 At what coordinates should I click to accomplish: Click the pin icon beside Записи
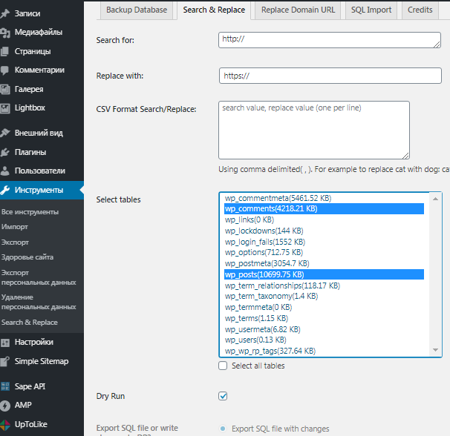point(5,13)
